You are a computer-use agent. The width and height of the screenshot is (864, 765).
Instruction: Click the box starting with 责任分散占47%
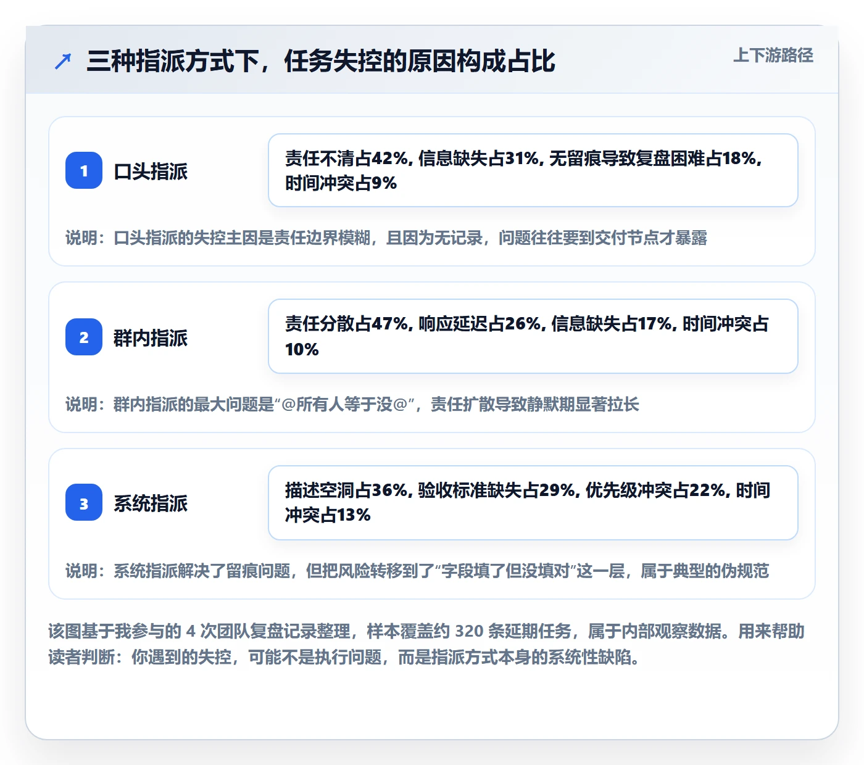pyautogui.click(x=533, y=336)
